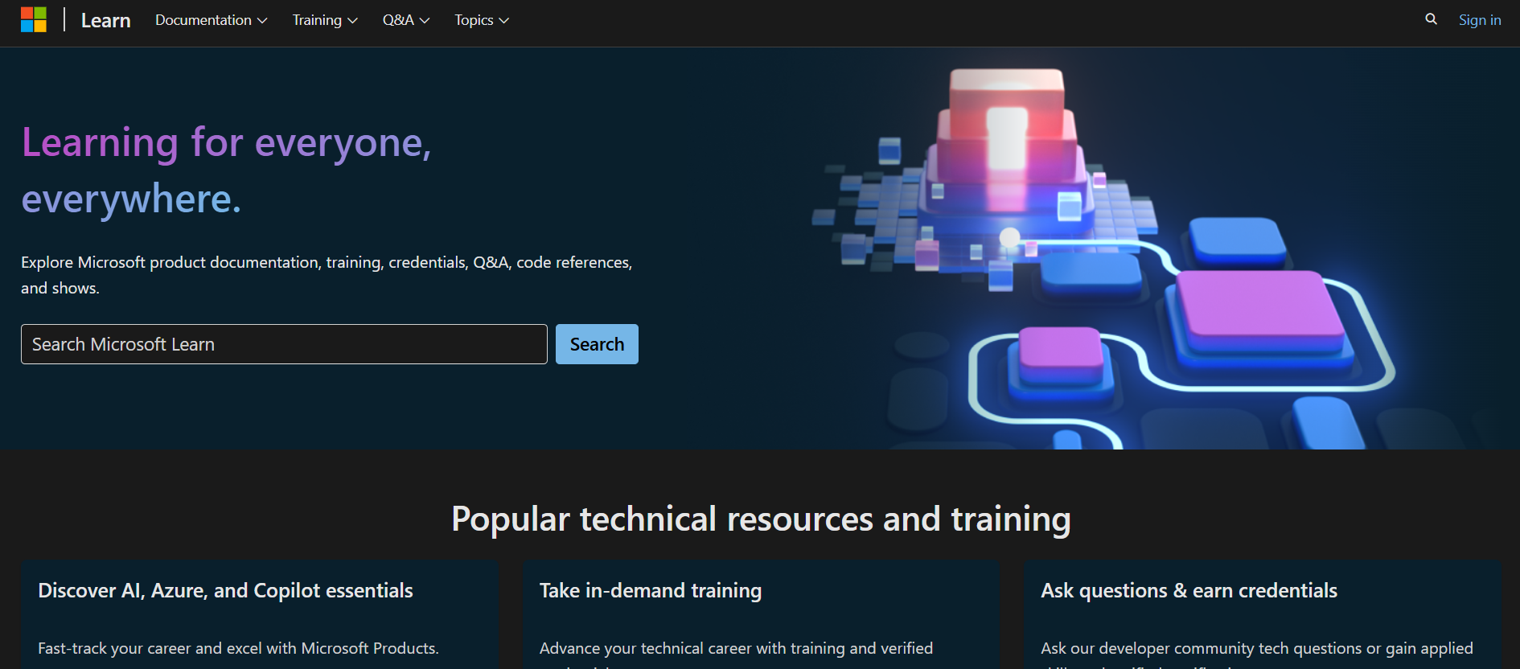Click the Microsoft logo icon
The image size is (1520, 669).
point(34,19)
